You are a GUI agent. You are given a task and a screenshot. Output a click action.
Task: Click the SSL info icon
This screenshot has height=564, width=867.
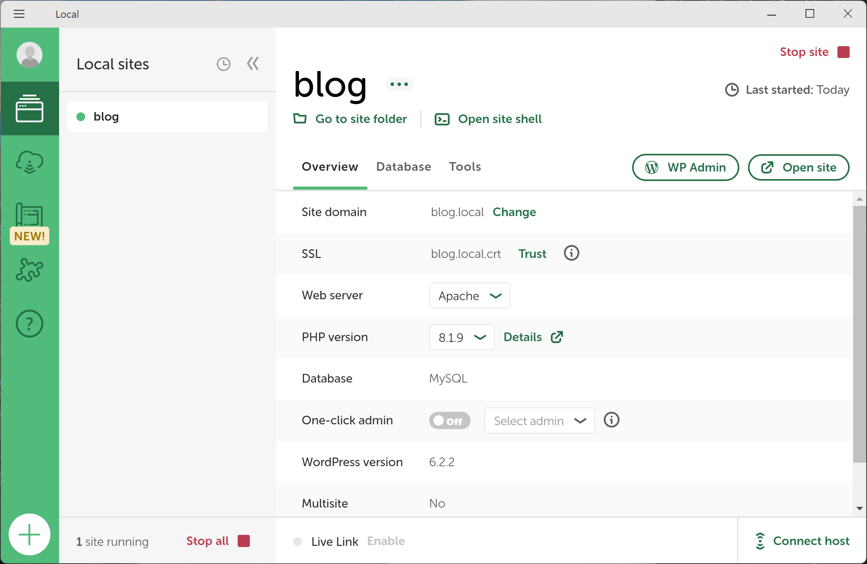(571, 253)
